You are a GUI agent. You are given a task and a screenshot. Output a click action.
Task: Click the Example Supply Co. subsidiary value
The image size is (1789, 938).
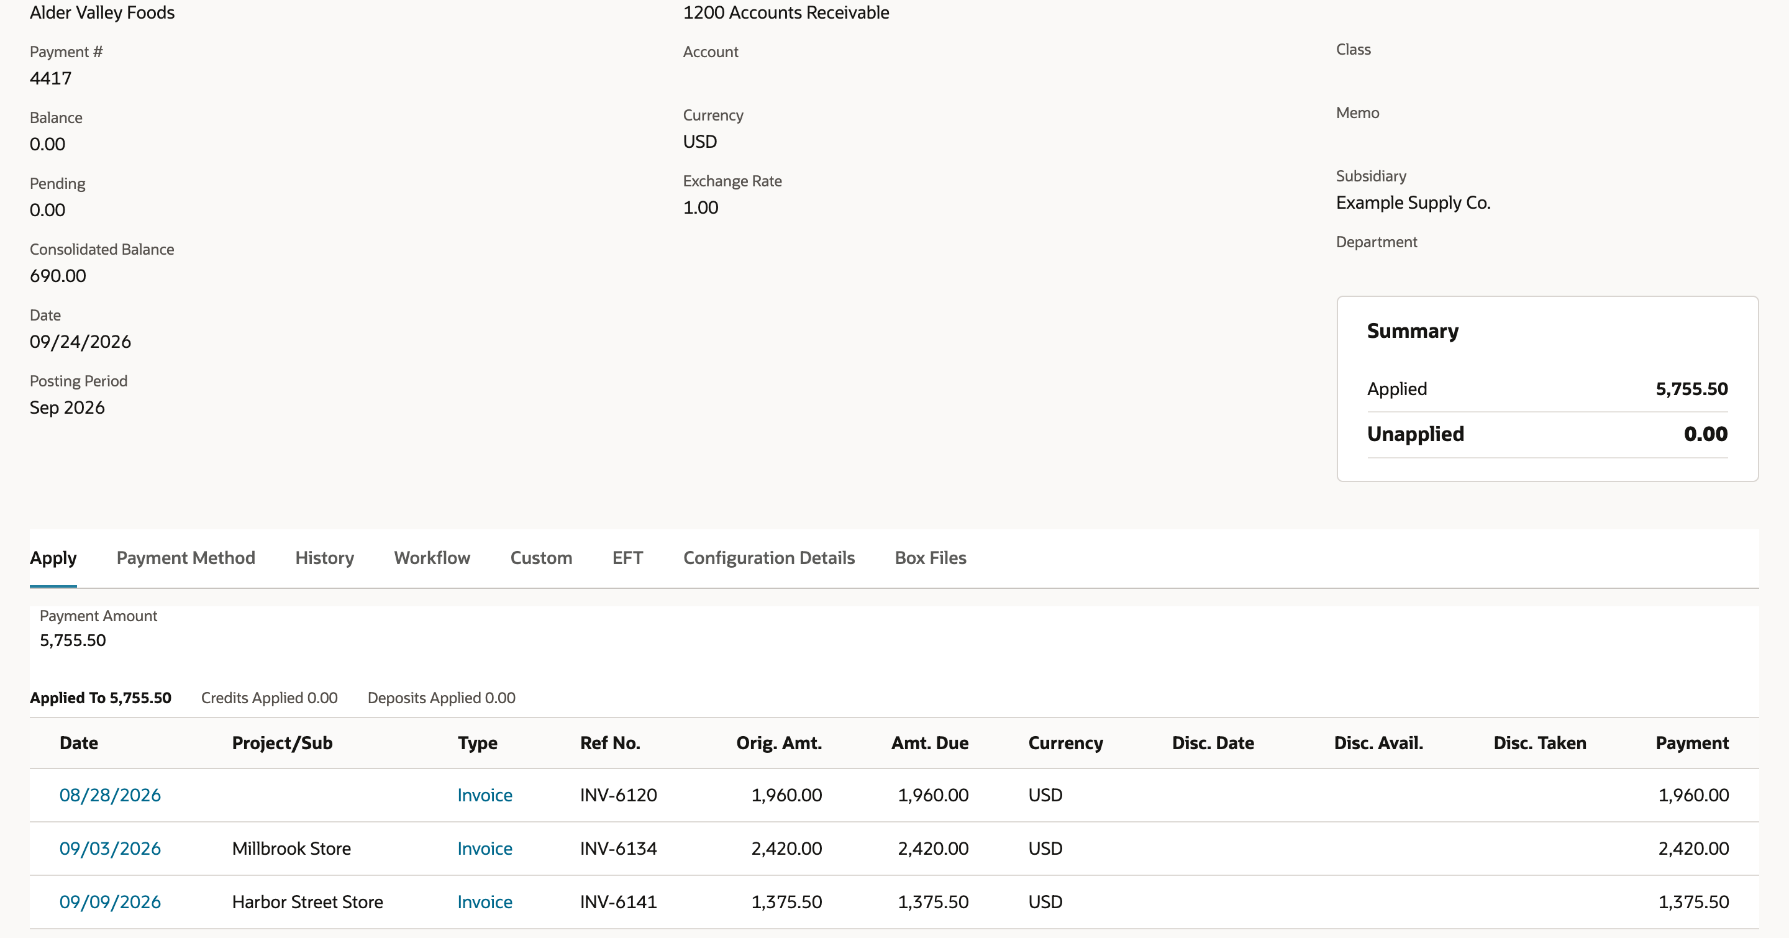click(1413, 203)
